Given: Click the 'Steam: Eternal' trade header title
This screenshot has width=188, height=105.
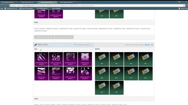Looking at the screenshot, I should coord(43,44).
